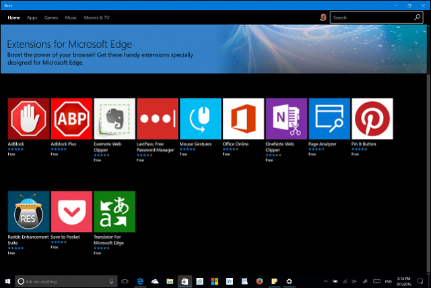Viewport: 431px width, 288px height.
Task: Launch Microsoft Edge from the taskbar
Action: (140, 281)
